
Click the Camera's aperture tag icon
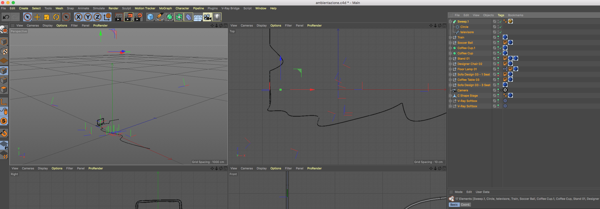click(505, 90)
